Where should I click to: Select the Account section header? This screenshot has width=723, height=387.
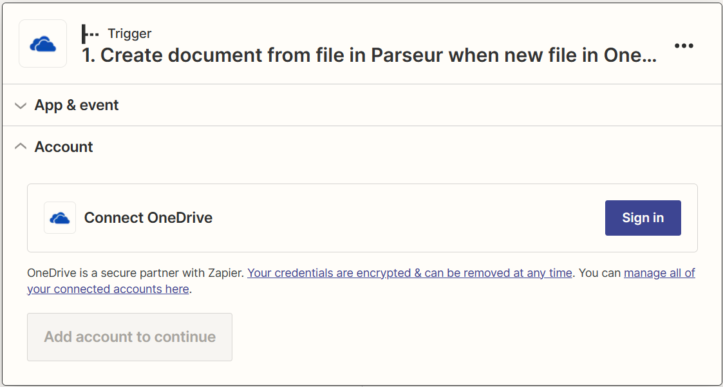pos(63,146)
